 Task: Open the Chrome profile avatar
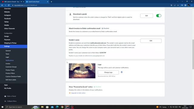click(x=189, y=5)
